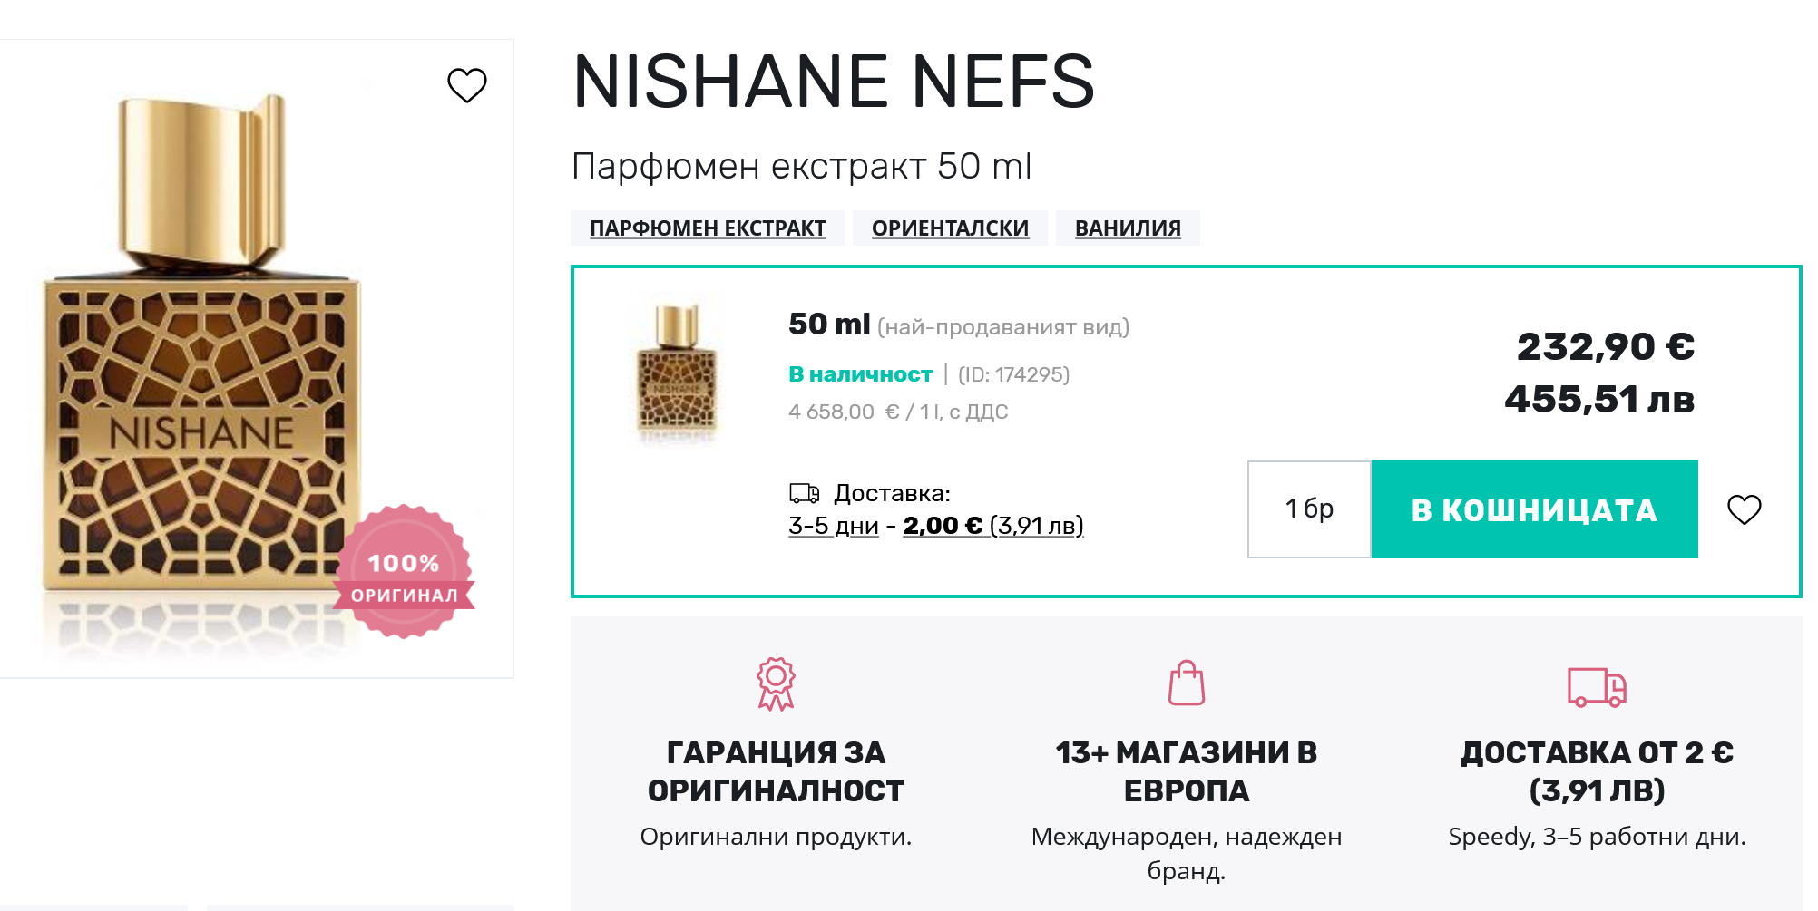The image size is (1818, 911).
Task: Click the small delivery truck icon beside Доставка
Action: [804, 494]
